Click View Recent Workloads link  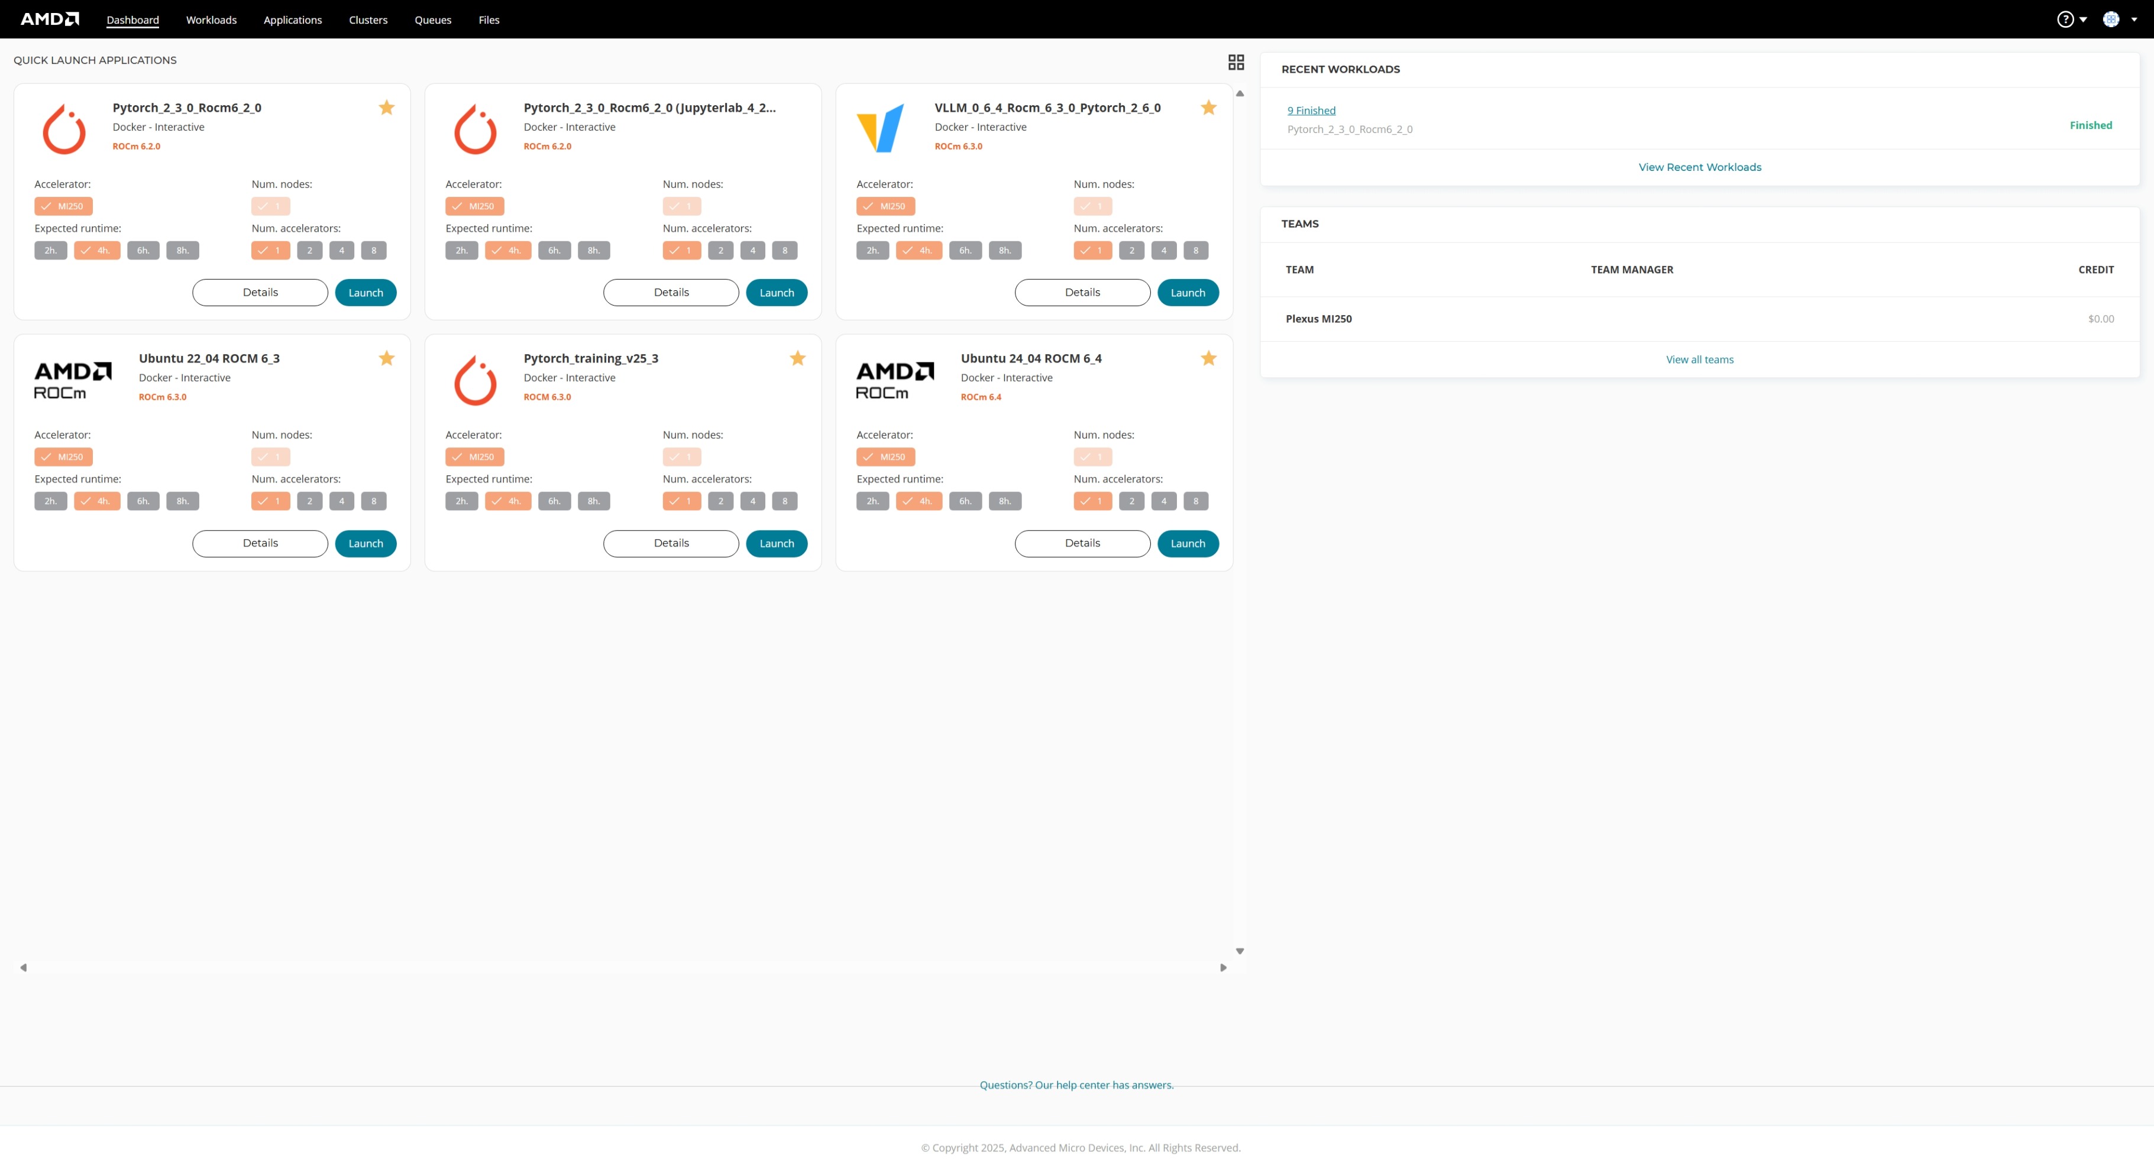pos(1699,167)
